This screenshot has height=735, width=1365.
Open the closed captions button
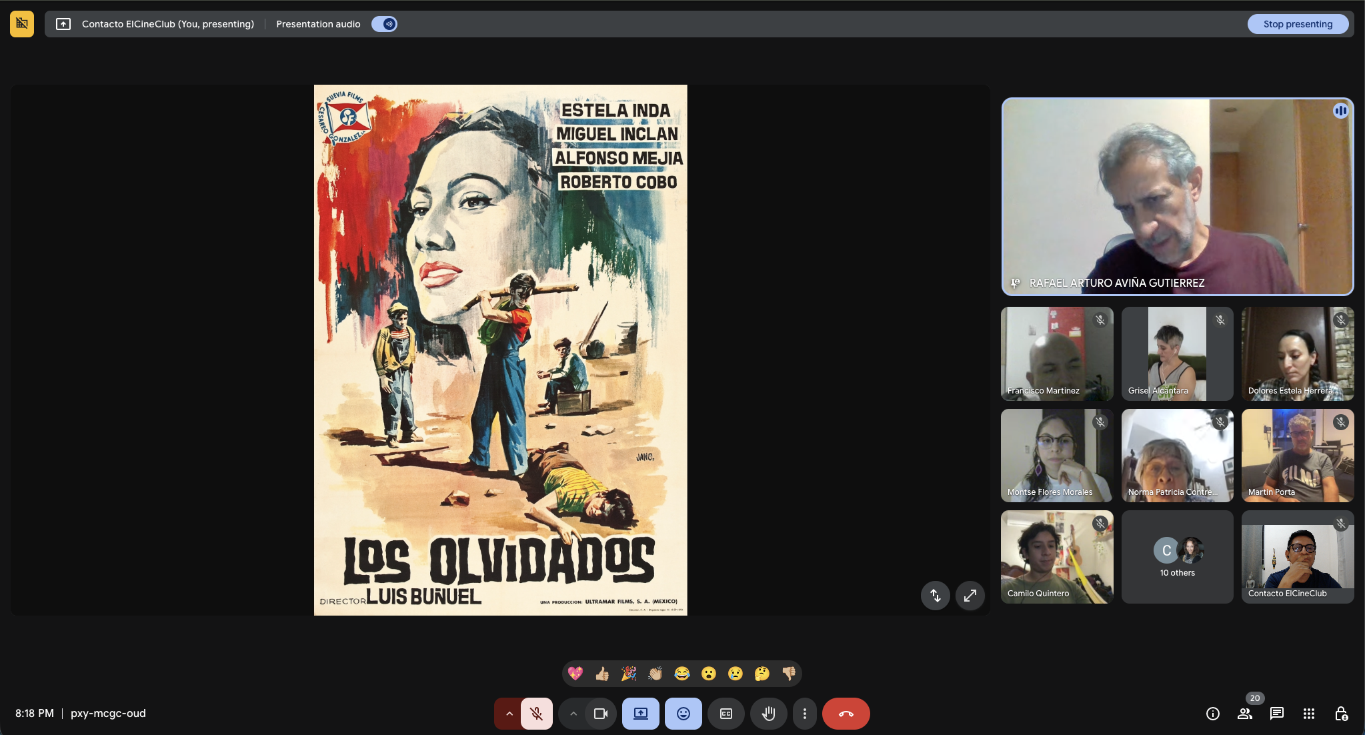click(726, 714)
